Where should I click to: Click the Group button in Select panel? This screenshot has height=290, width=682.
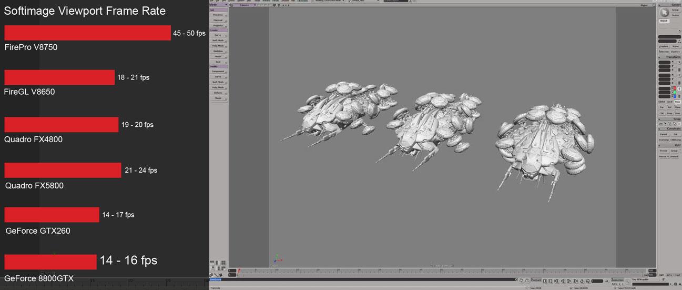[676, 10]
